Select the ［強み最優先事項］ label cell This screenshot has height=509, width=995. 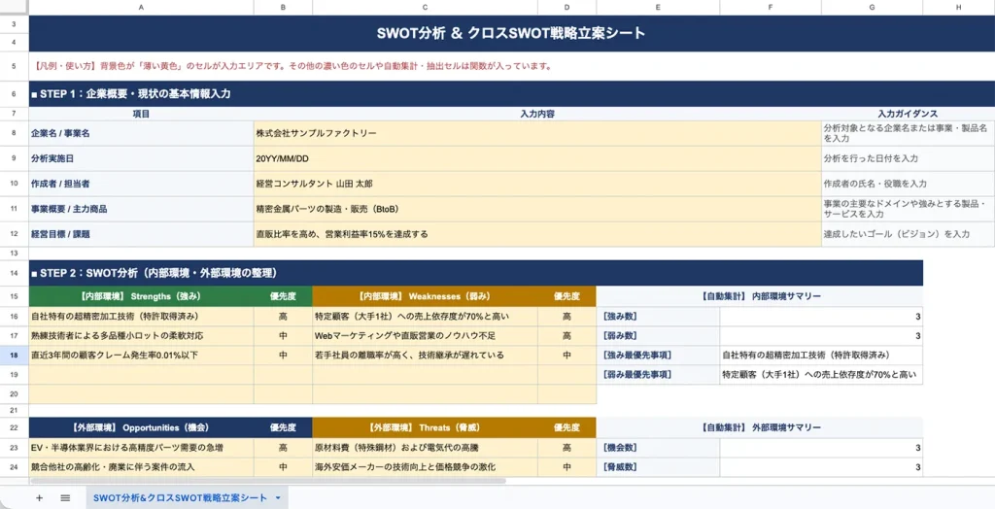click(x=658, y=356)
